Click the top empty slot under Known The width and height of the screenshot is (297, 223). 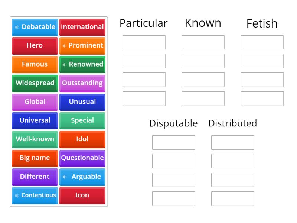click(x=203, y=42)
